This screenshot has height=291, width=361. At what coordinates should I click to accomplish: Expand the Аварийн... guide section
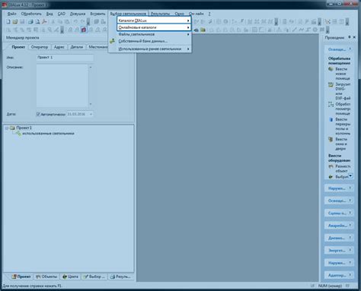pyautogui.click(x=350, y=225)
